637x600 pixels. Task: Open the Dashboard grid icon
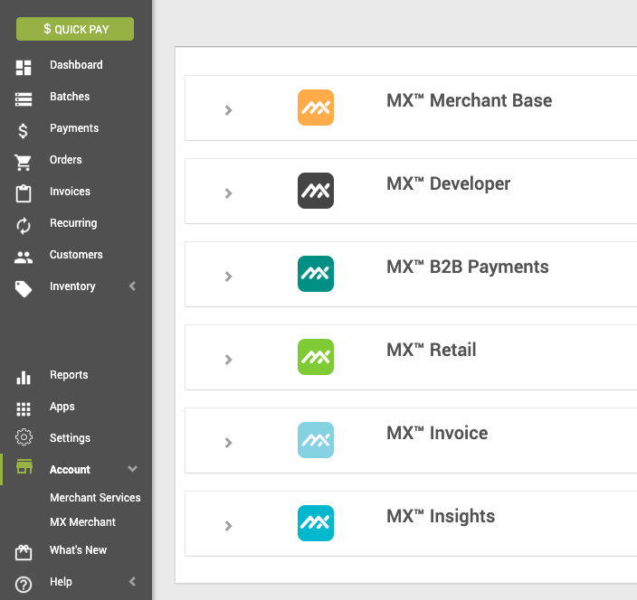tap(24, 68)
